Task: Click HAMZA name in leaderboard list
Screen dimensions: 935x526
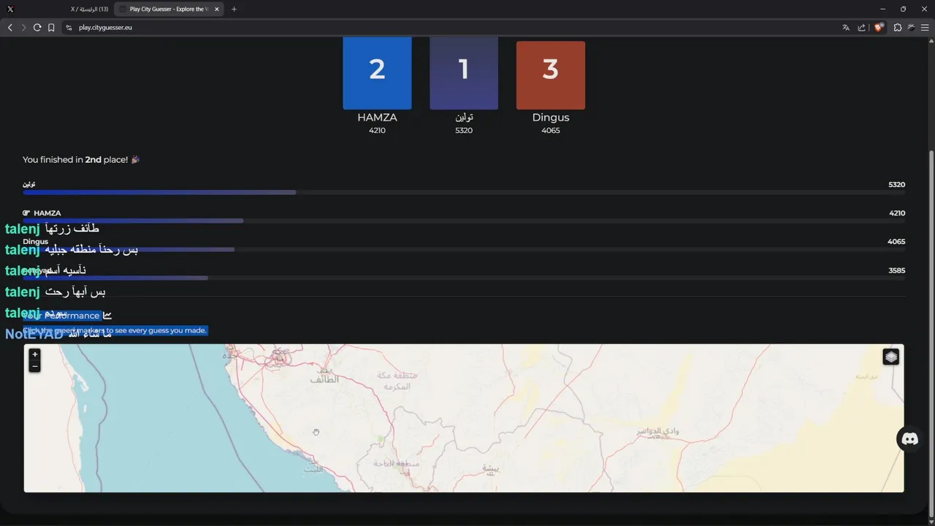Action: [47, 213]
